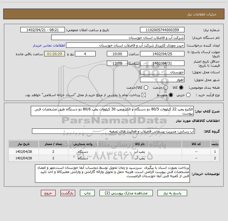Click the buyer organization name field
The width and height of the screenshot is (228, 221).
tap(118, 37)
